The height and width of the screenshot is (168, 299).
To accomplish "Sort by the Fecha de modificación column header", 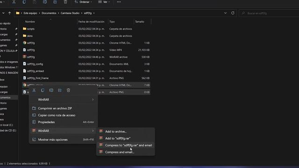I will [x=92, y=22].
